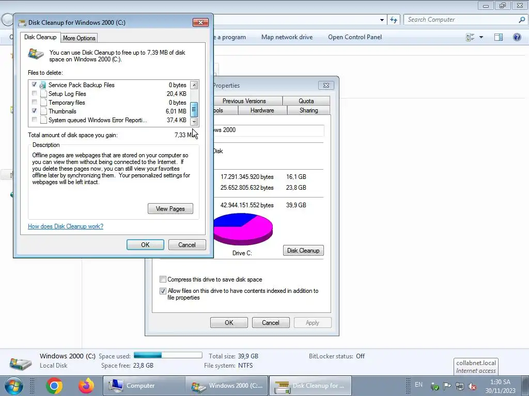Select the Setup Log Files row label

tap(67, 94)
